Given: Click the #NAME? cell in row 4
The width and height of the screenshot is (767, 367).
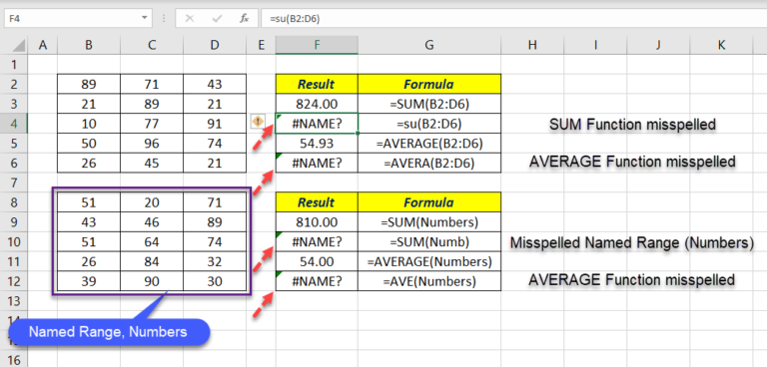Looking at the screenshot, I should click(317, 124).
